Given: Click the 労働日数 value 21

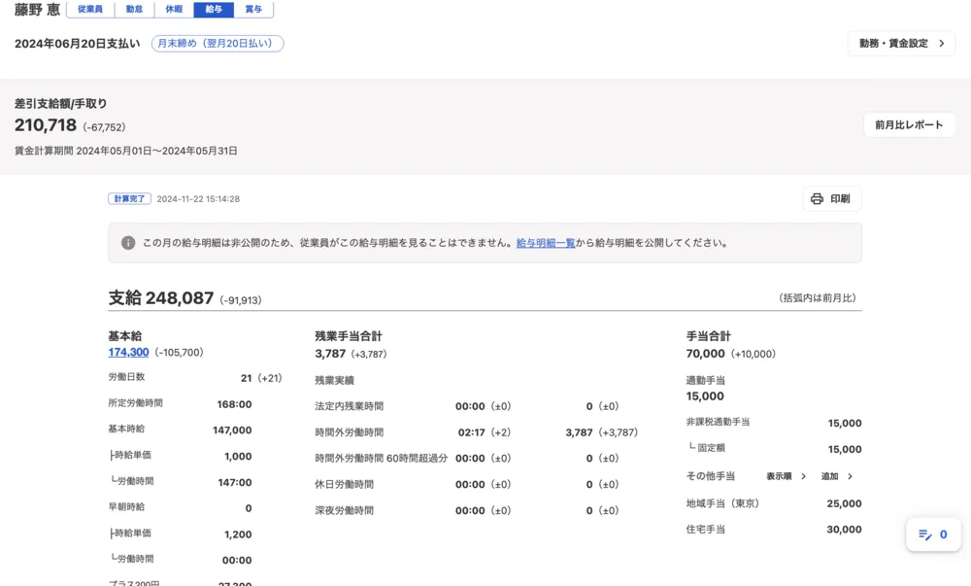Looking at the screenshot, I should 246,378.
